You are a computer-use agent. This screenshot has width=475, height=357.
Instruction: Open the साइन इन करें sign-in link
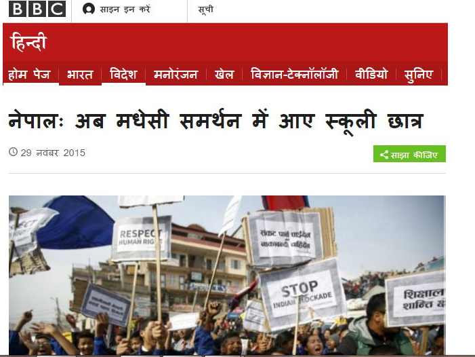tap(125, 10)
